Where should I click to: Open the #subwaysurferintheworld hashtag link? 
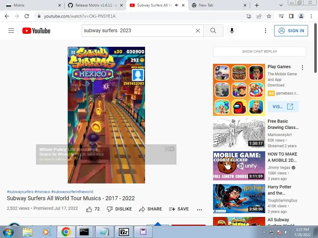pos(72,192)
